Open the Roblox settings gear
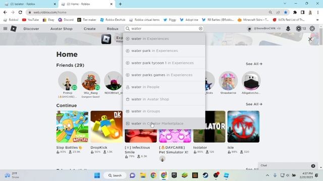323x181 pixels. tap(312, 29)
